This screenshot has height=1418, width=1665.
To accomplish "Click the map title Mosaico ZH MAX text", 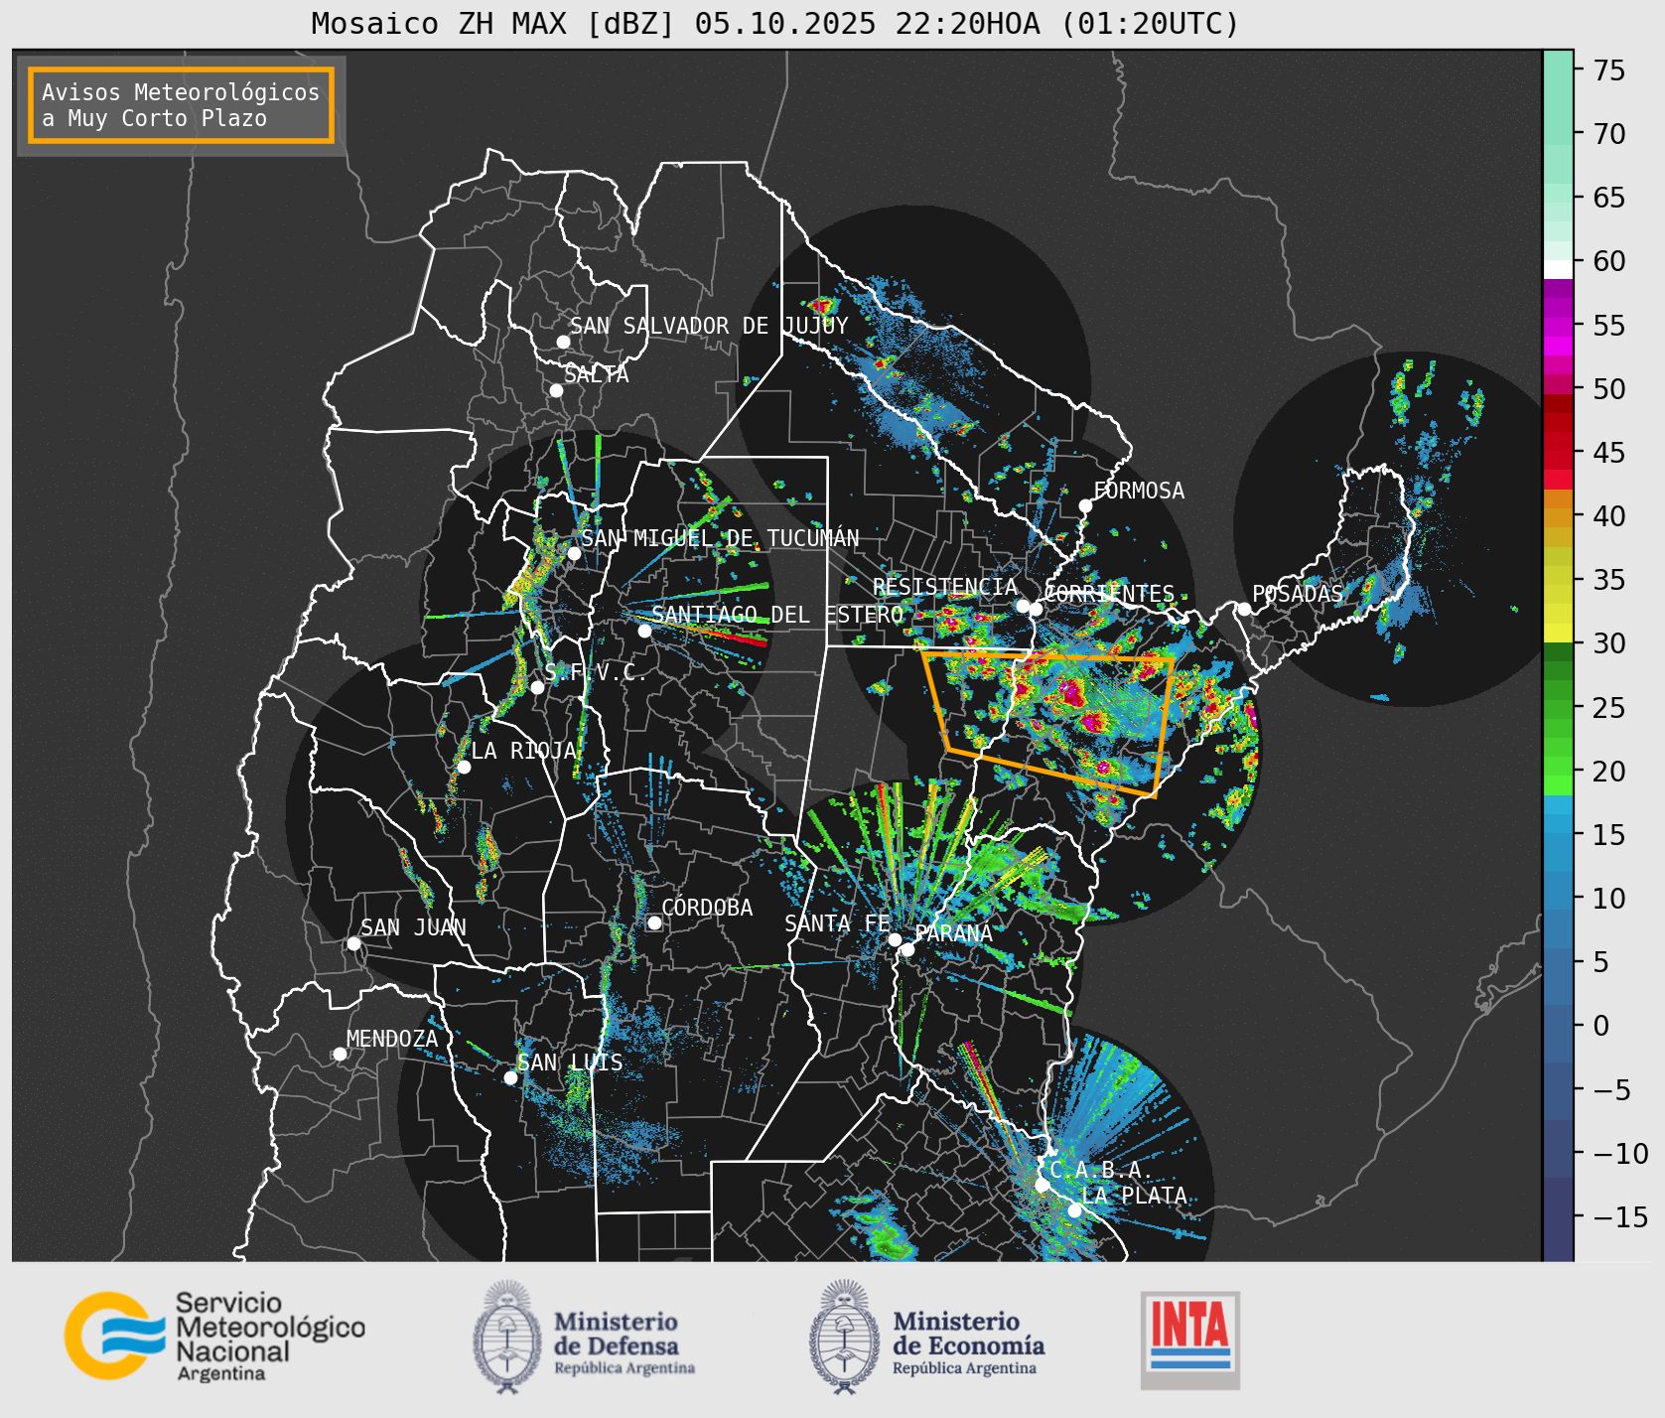I will pos(774,23).
